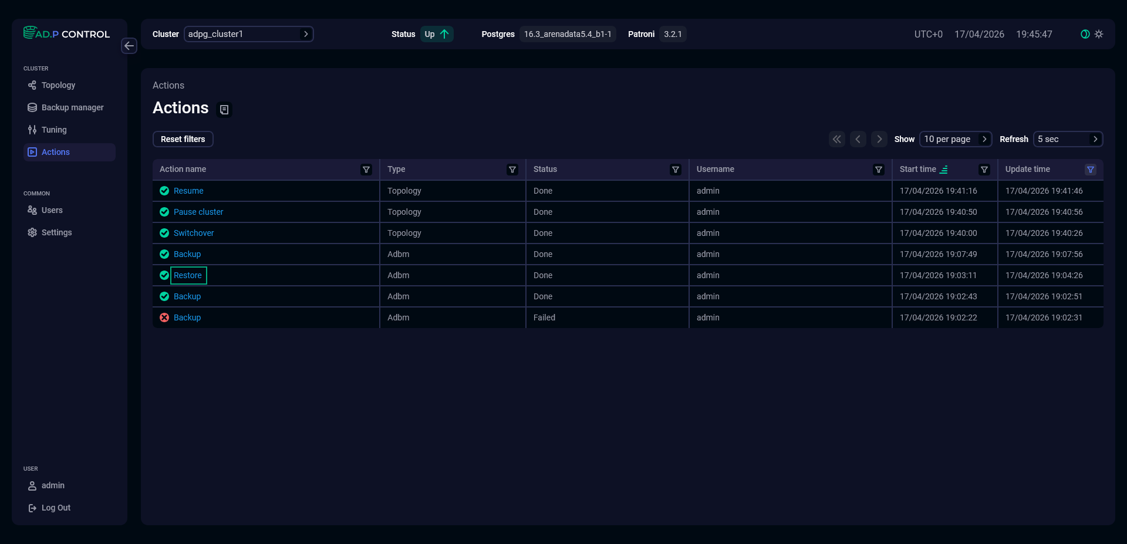This screenshot has width=1127, height=544.
Task: Open the Cluster selector adpg_cluster1
Action: pyautogui.click(x=249, y=34)
